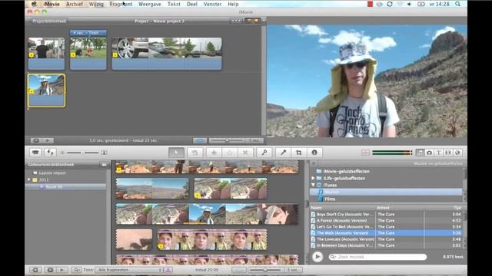Select the crop and rotate tool
Image resolution: width=492 pixels, height=276 pixels.
tap(298, 153)
